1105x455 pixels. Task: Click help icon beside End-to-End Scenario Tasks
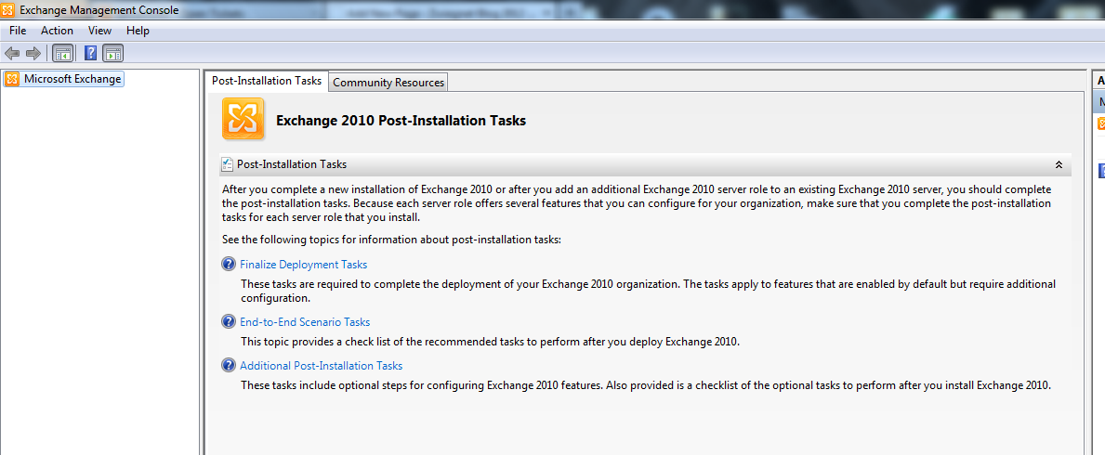229,321
